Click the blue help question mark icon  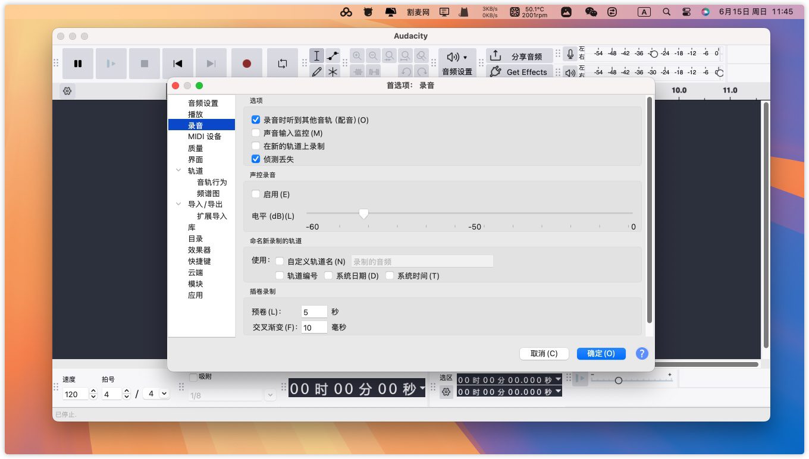click(x=641, y=353)
